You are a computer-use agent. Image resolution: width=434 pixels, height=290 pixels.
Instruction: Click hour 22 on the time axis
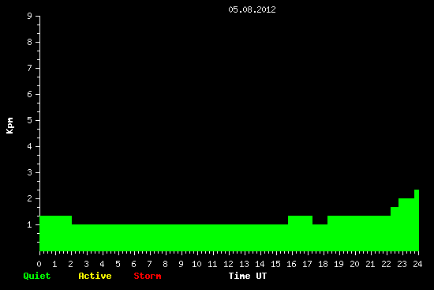click(386, 264)
